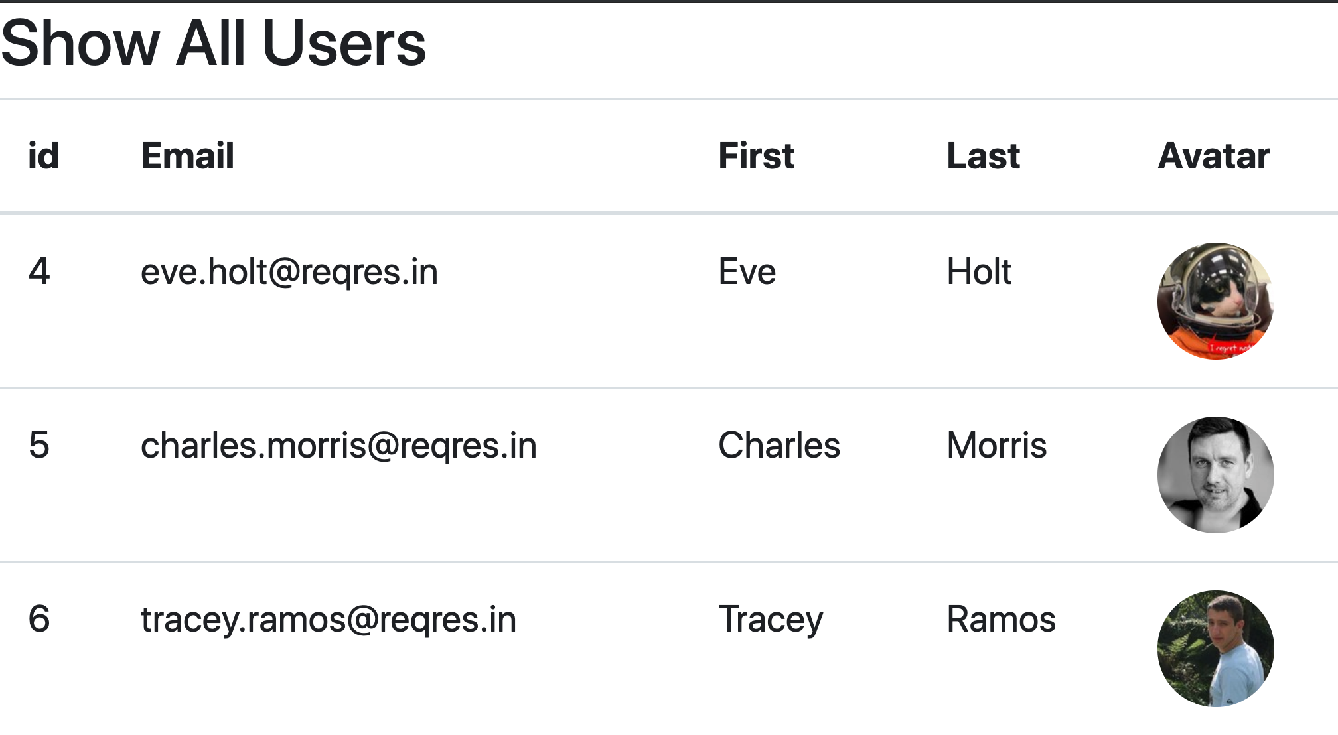Click the id column header
The height and width of the screenshot is (735, 1338).
pos(44,157)
